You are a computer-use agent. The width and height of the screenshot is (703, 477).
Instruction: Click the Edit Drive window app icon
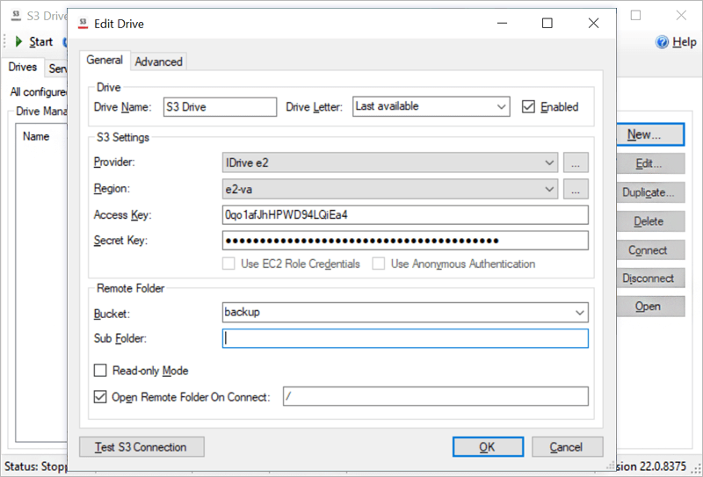[83, 24]
